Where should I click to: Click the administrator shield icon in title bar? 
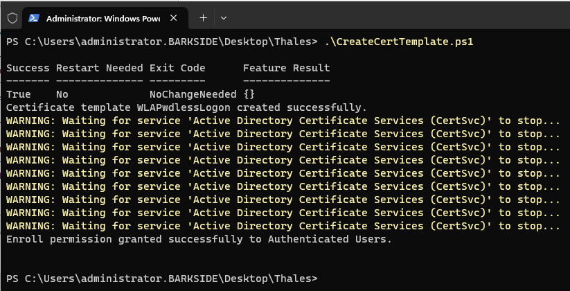tap(12, 17)
